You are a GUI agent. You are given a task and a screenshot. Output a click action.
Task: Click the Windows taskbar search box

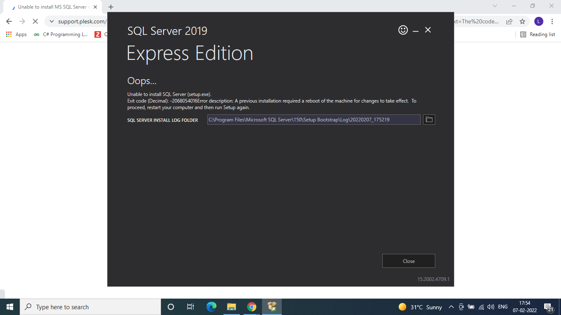[x=90, y=307]
